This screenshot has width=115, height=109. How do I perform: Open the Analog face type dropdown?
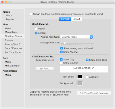click(x=76, y=37)
